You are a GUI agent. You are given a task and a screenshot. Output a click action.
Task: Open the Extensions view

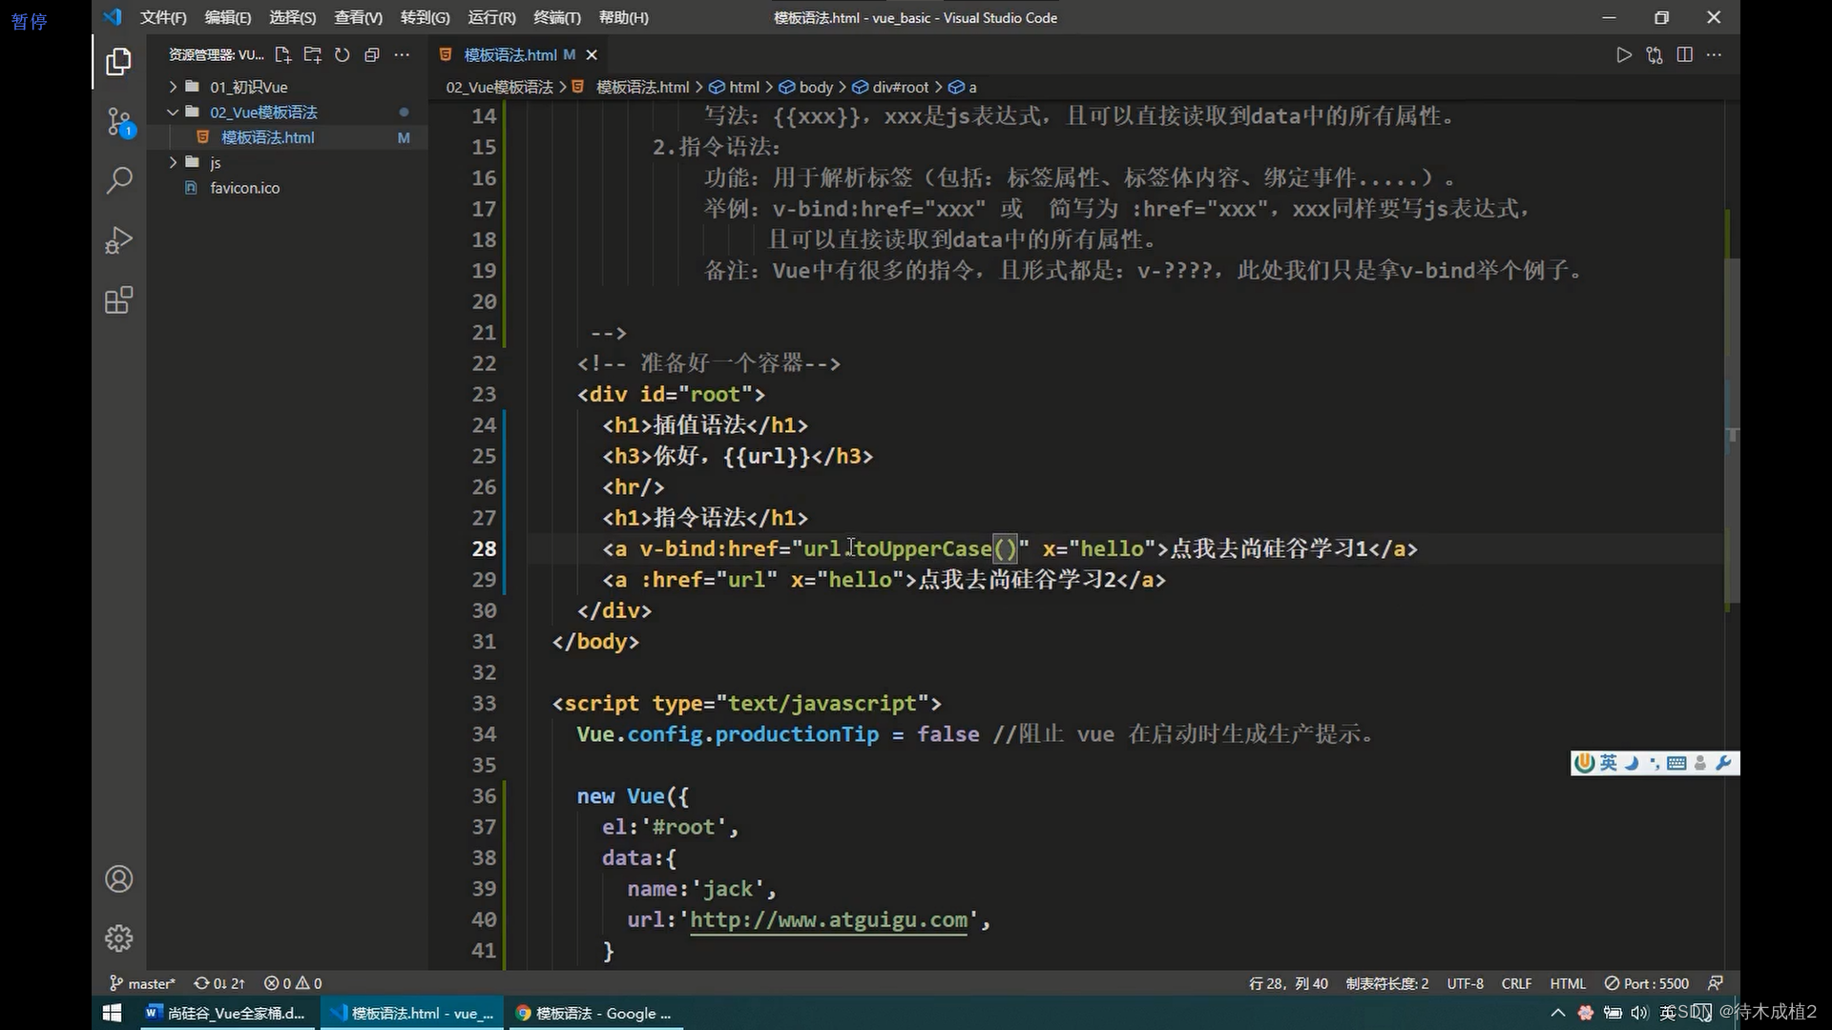118,300
